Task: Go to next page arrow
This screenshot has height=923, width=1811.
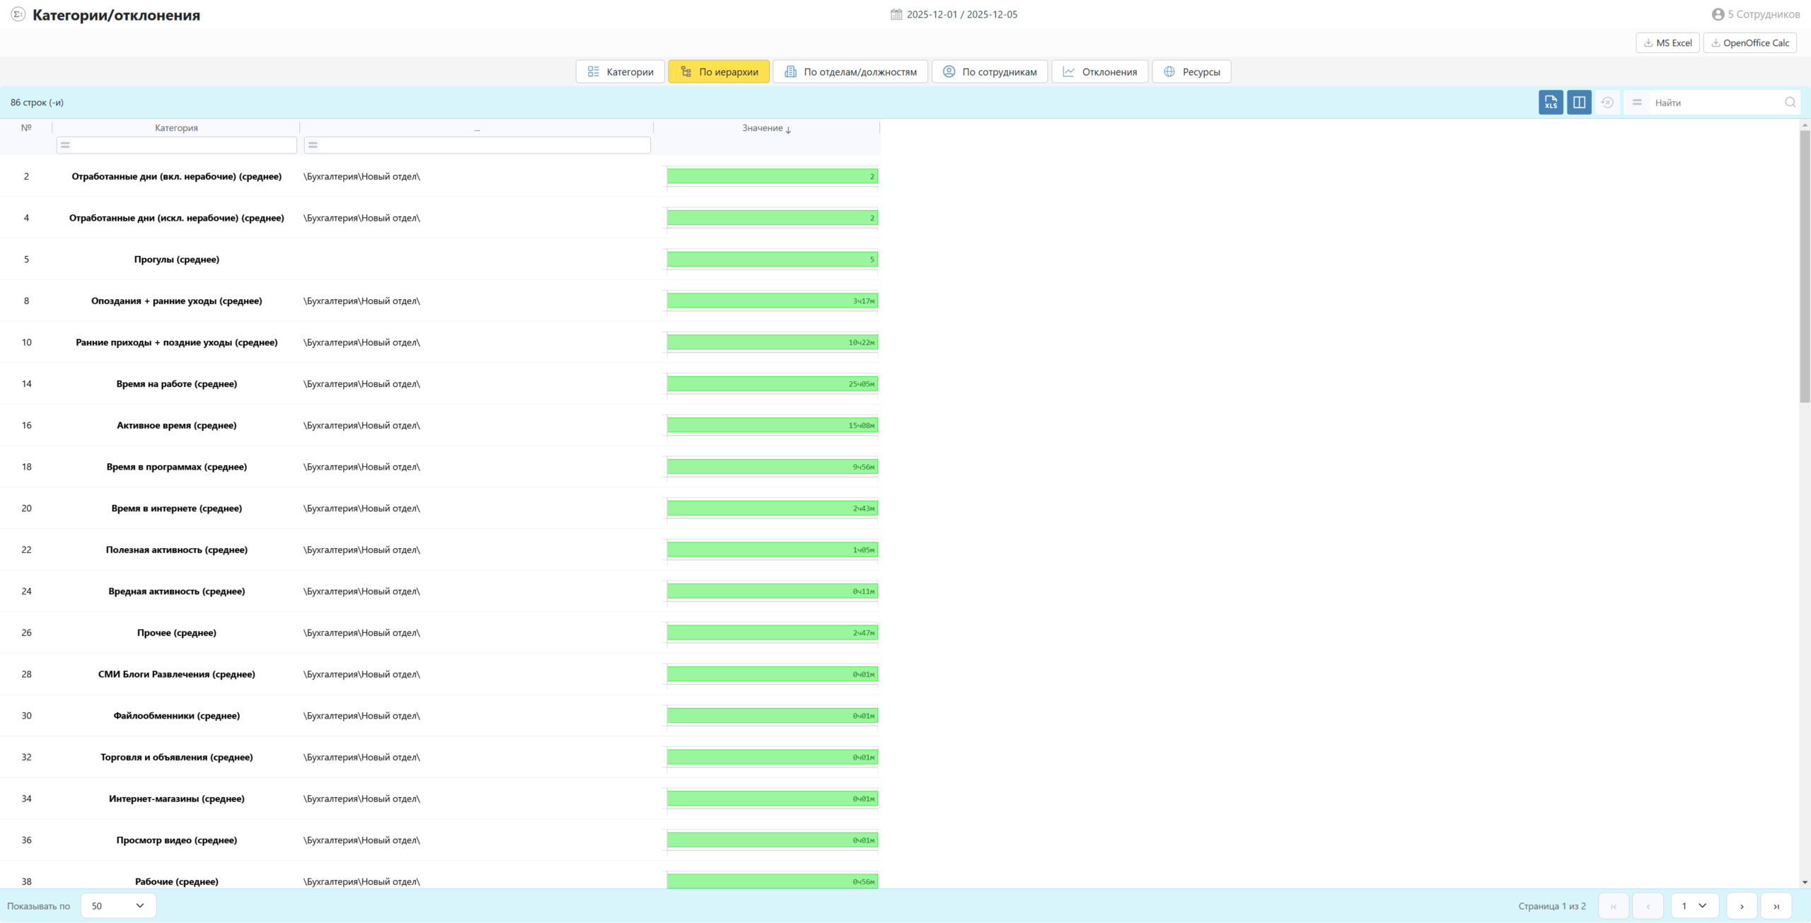Action: click(1741, 906)
